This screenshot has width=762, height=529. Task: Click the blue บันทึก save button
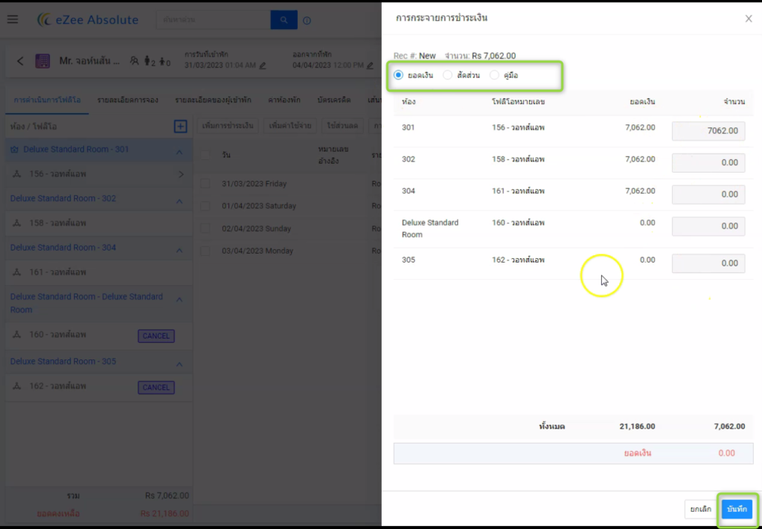(x=737, y=509)
